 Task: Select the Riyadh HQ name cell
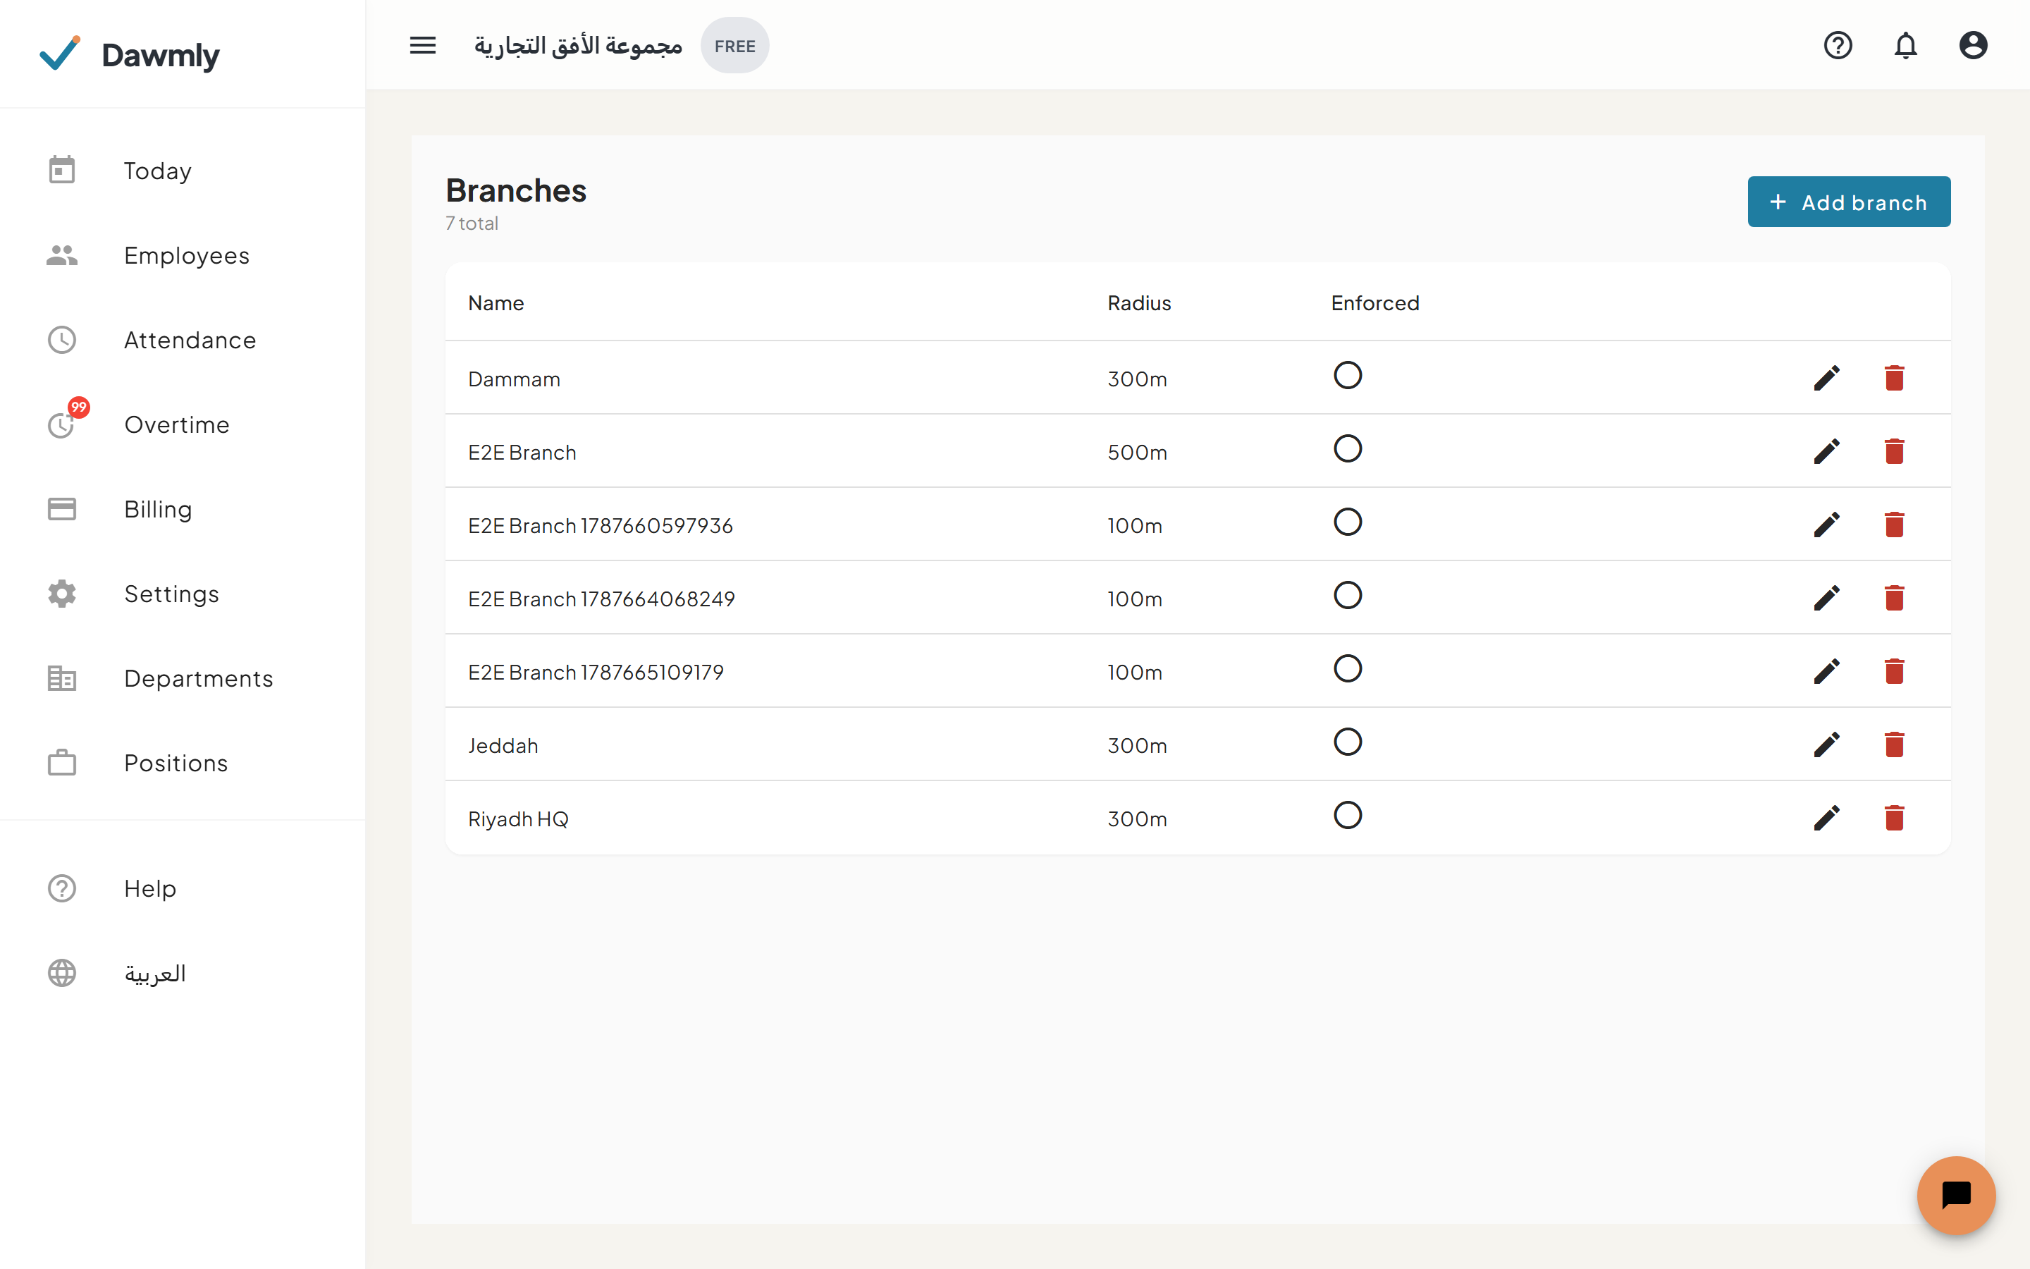click(518, 819)
